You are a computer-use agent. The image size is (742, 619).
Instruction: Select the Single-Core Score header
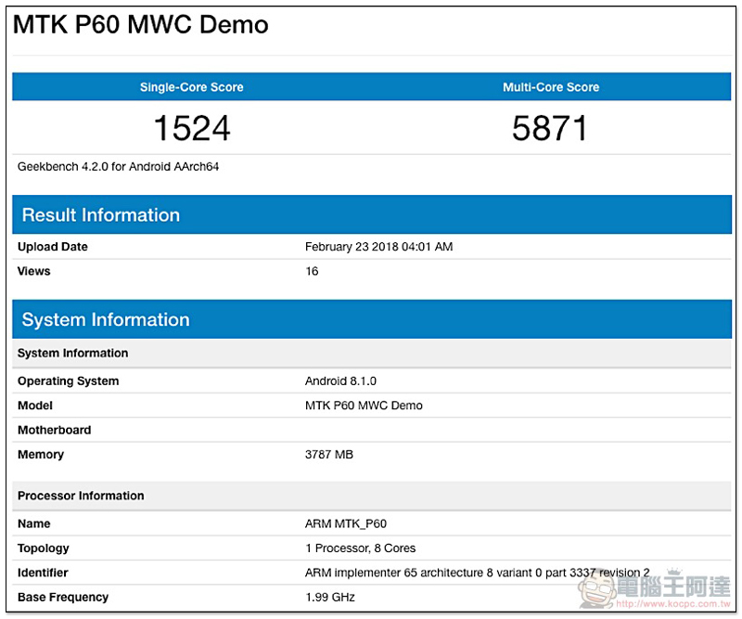[192, 87]
